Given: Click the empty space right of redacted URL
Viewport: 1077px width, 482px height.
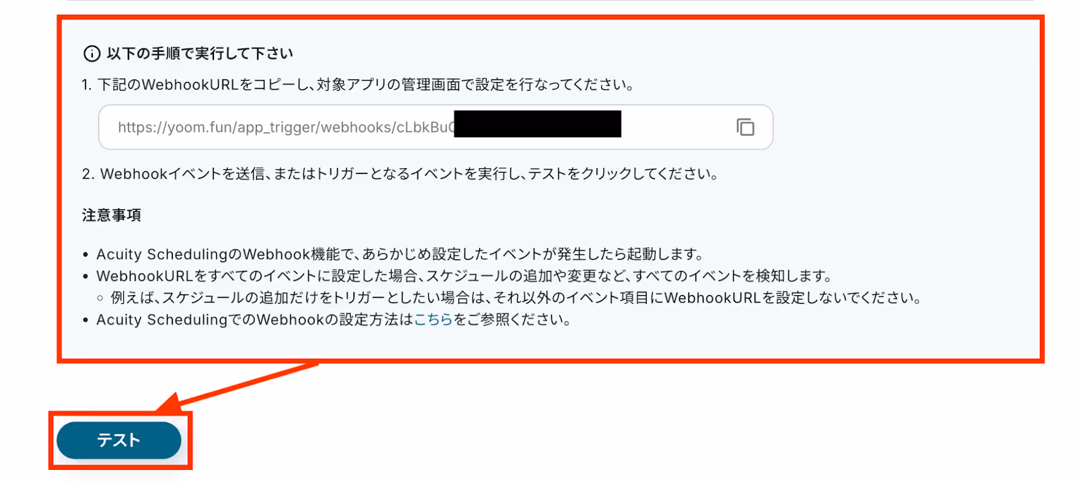Looking at the screenshot, I should [676, 127].
